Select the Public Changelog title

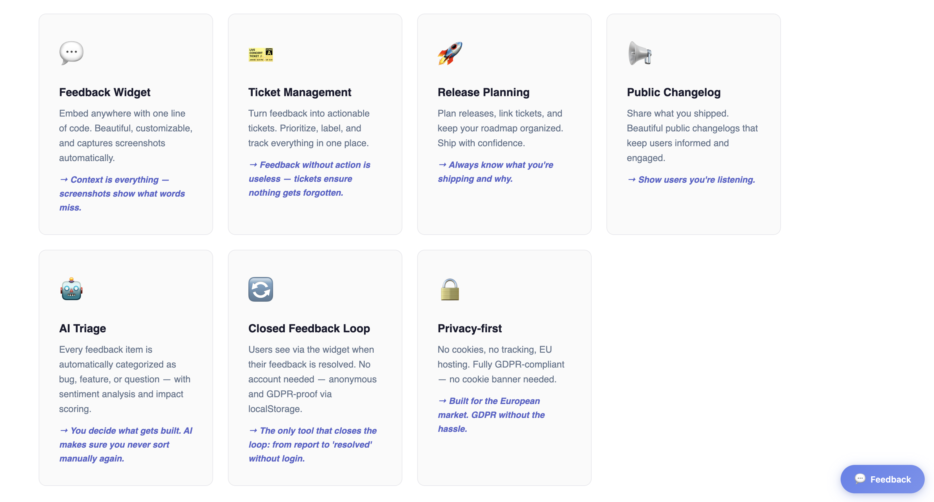click(x=673, y=92)
